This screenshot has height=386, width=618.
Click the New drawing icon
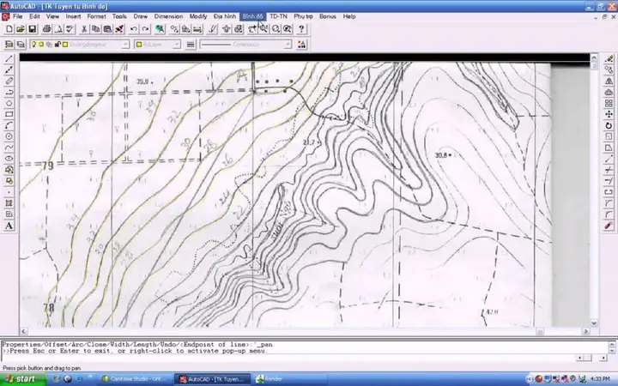click(x=9, y=29)
